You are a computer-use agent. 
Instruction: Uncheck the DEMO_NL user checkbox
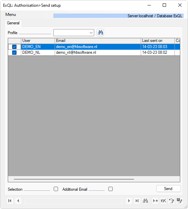(15, 53)
